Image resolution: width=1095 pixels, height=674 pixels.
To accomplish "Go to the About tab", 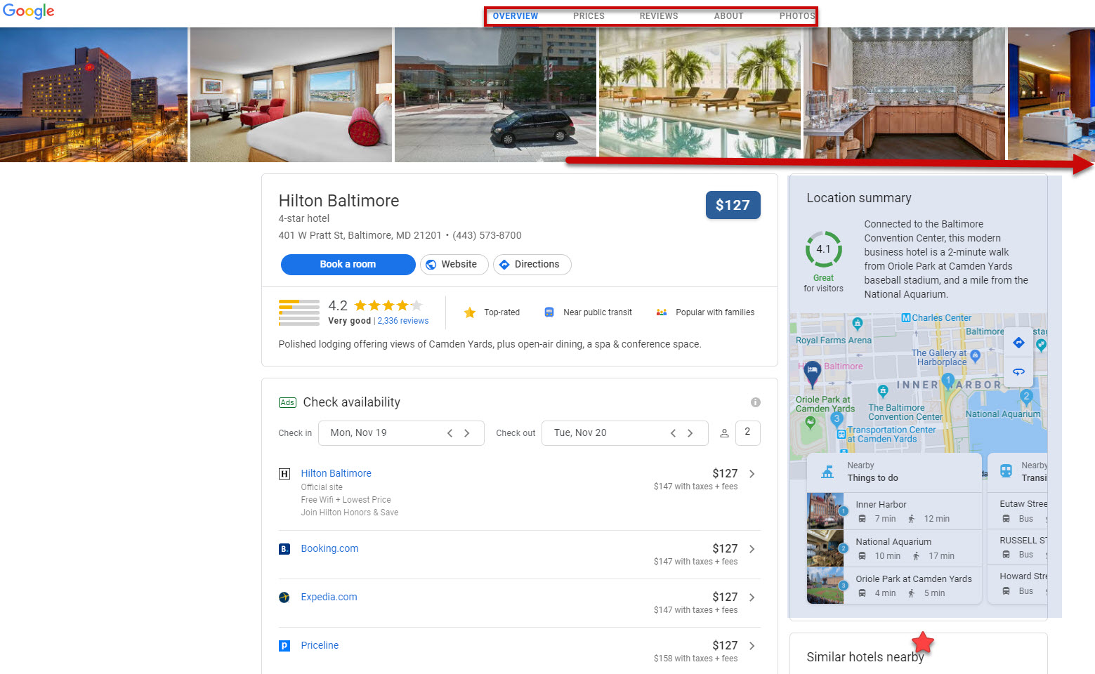I will pyautogui.click(x=728, y=16).
